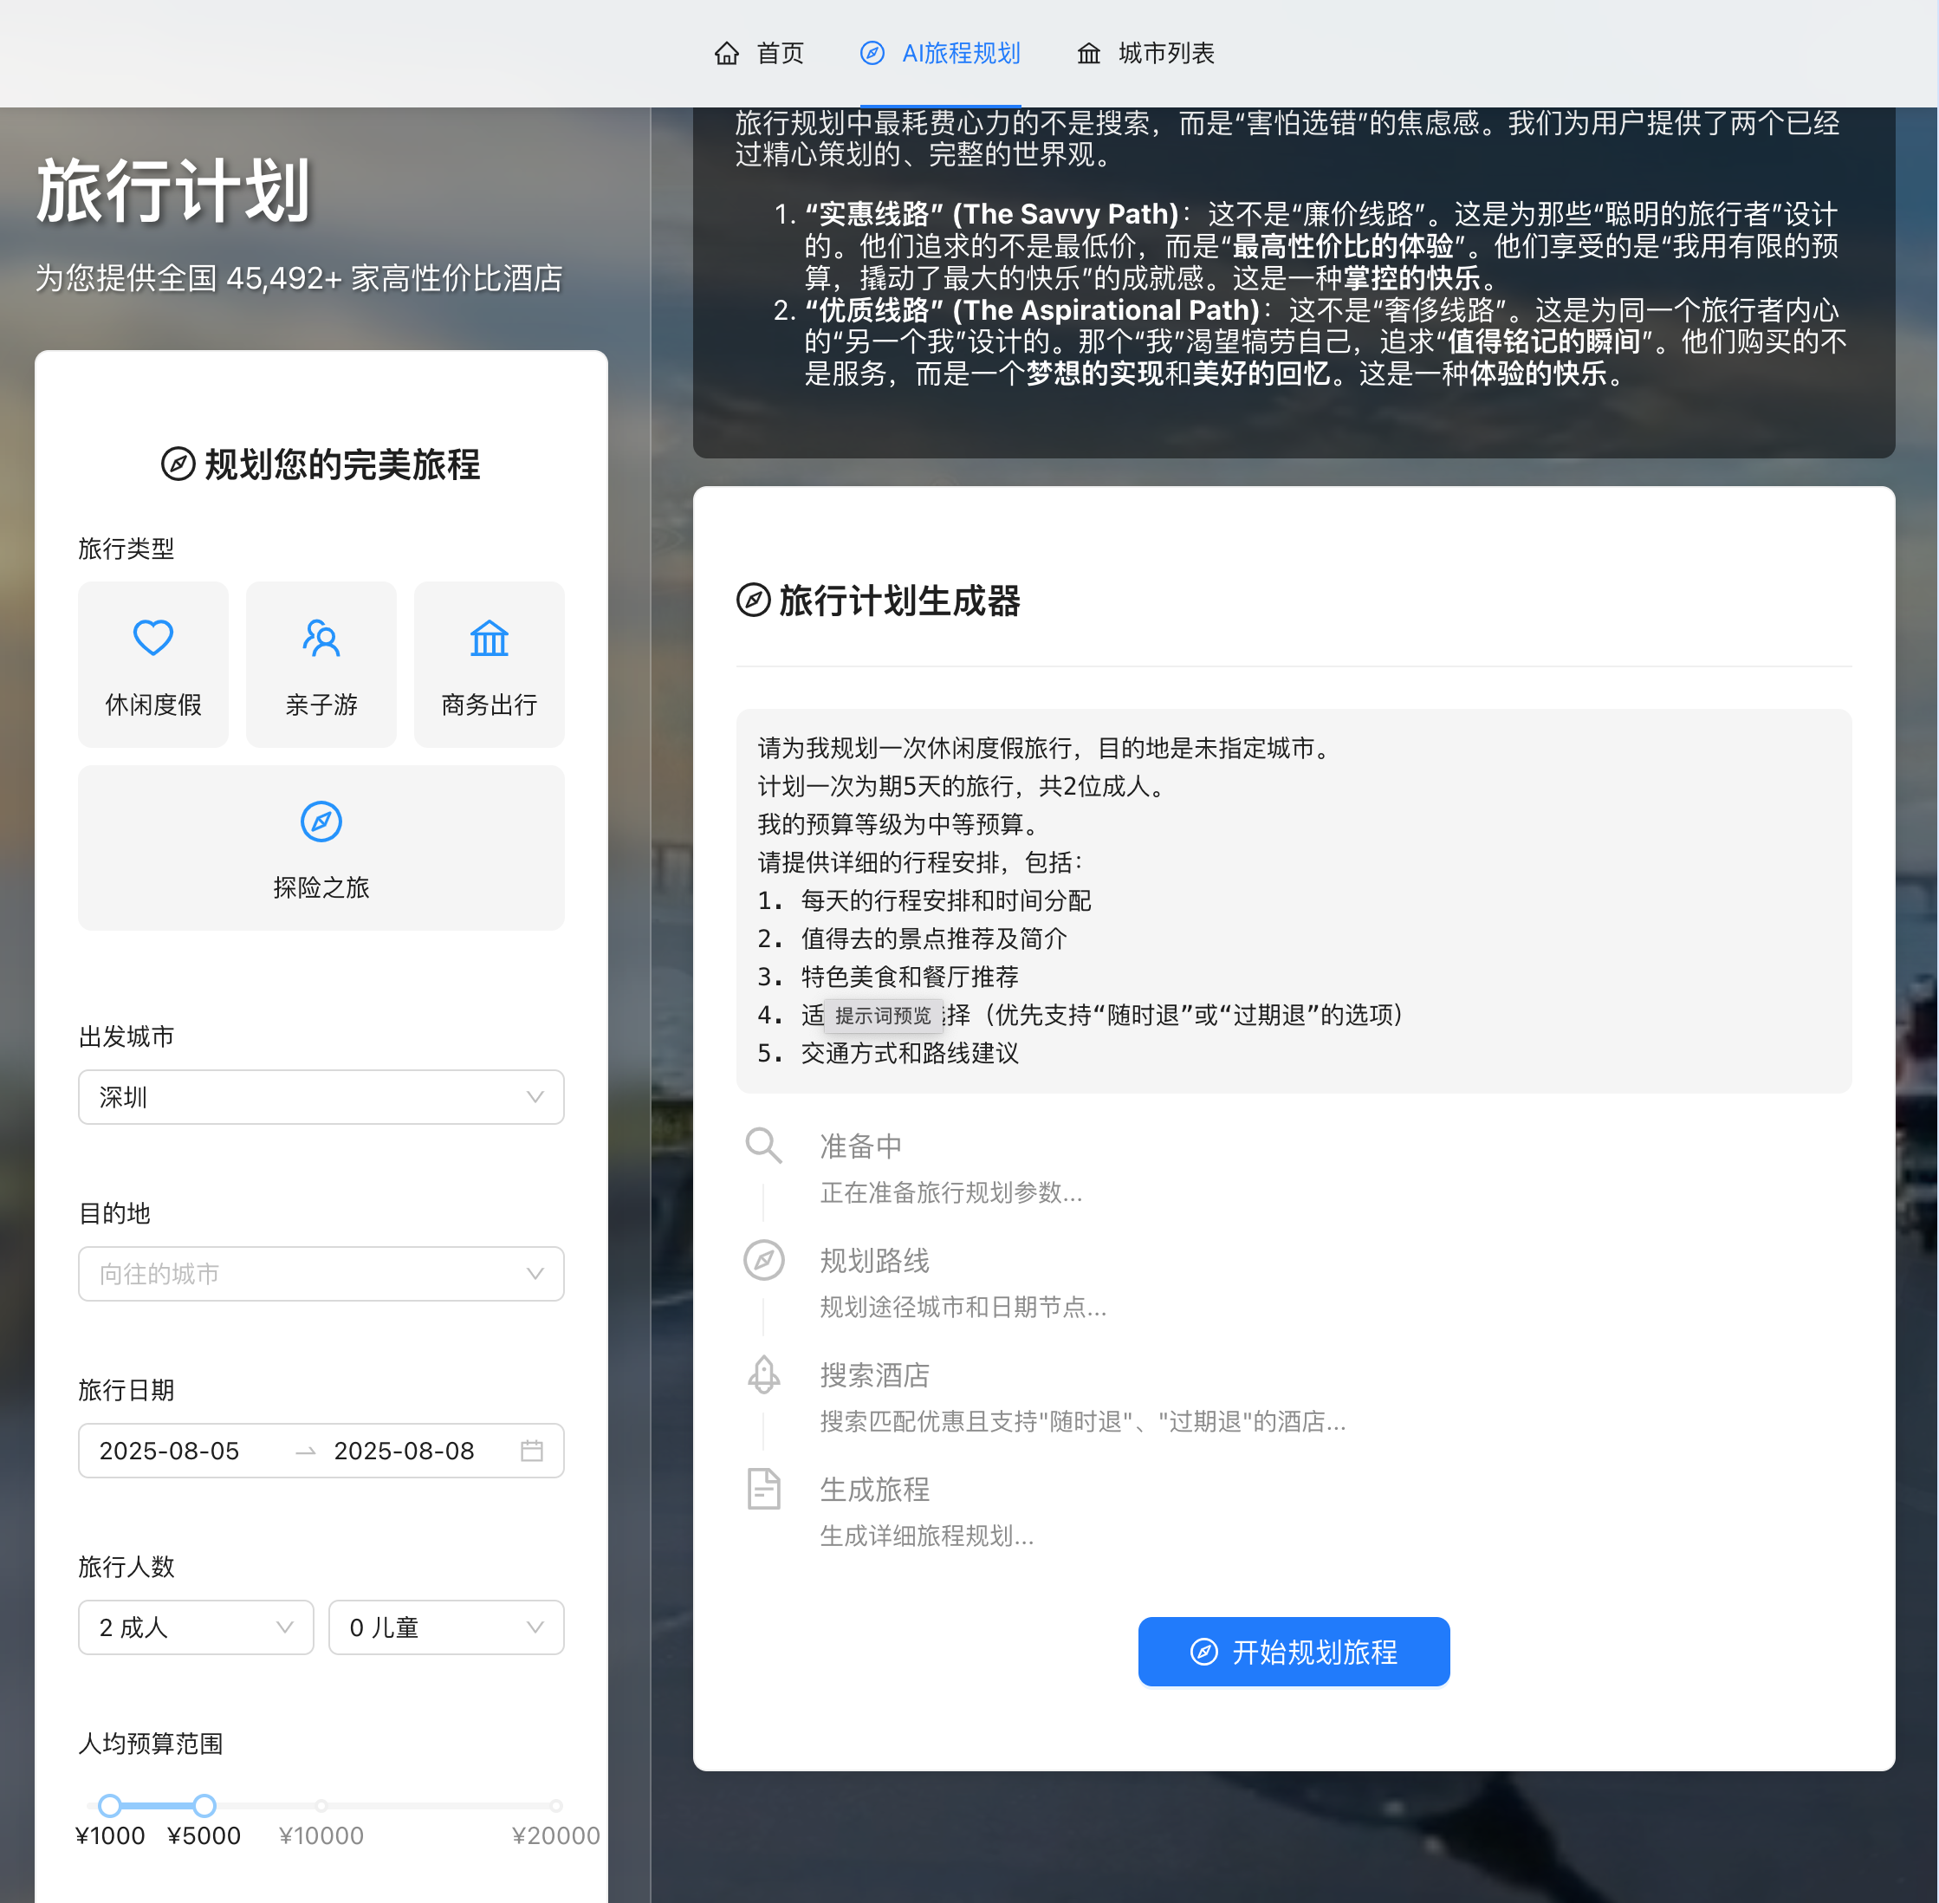Viewport: 1939px width, 1903px height.
Task: Click the magnifier icon beside 准备中
Action: pos(763,1146)
